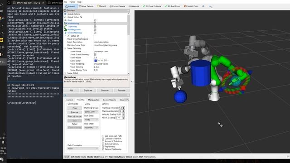
Task: Click the Global Options gear icon
Action: pos(65,14)
